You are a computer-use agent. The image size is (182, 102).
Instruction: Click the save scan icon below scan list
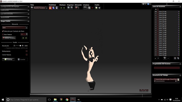(x=175, y=58)
